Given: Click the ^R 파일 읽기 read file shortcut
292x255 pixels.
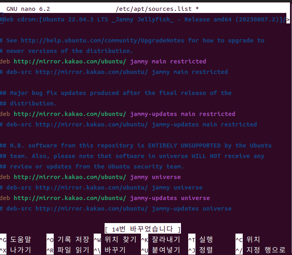Looking at the screenshot, I should 68,250.
